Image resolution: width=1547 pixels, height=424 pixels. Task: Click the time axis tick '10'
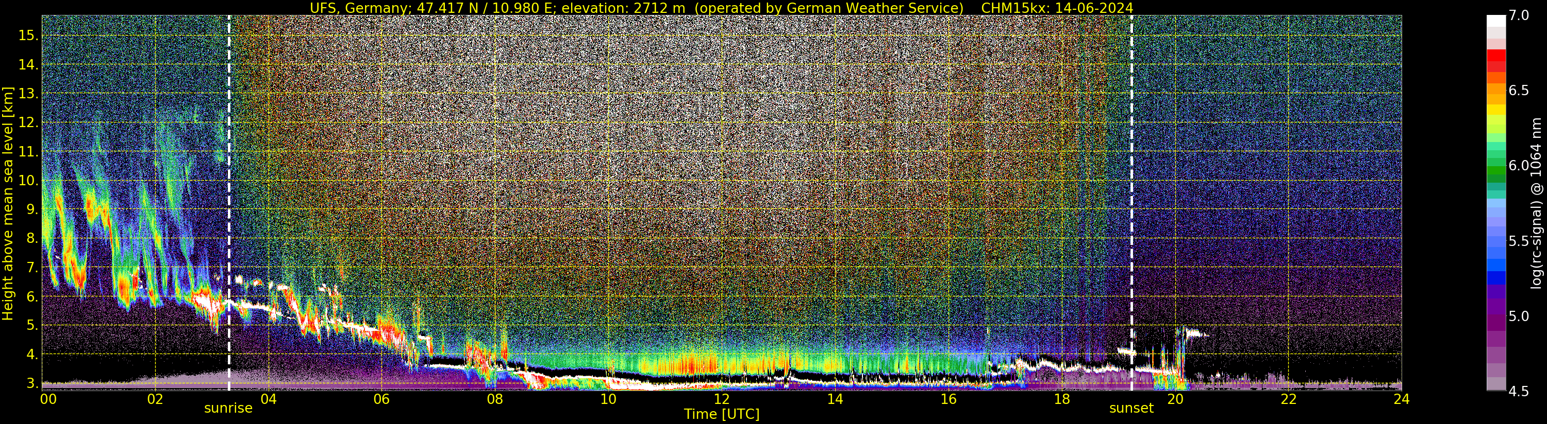click(x=608, y=399)
